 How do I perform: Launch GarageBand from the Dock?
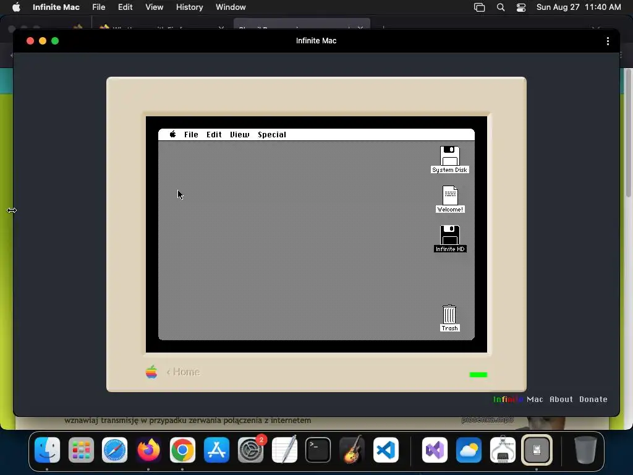[352, 450]
